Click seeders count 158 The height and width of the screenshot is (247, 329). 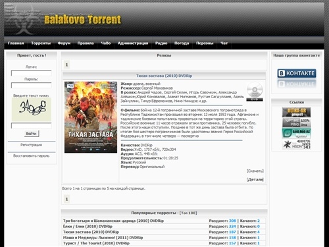pyautogui.click(x=232, y=238)
